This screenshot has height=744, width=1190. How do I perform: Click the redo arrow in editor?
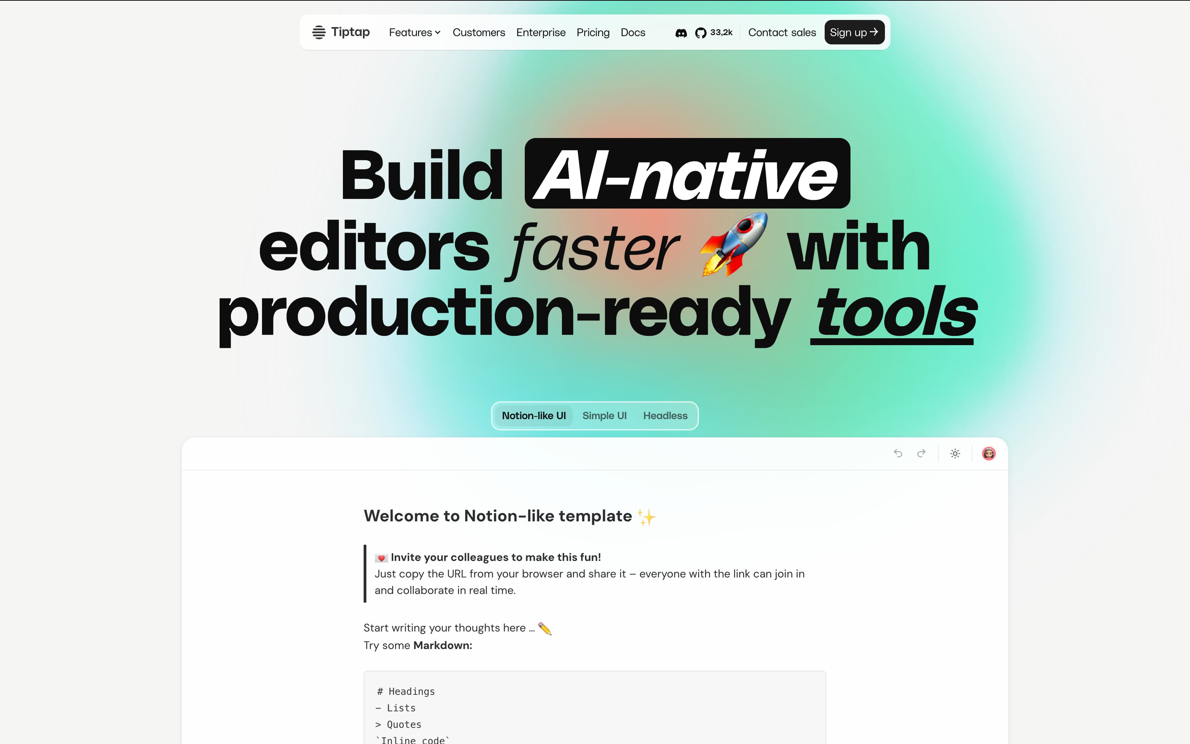921,453
